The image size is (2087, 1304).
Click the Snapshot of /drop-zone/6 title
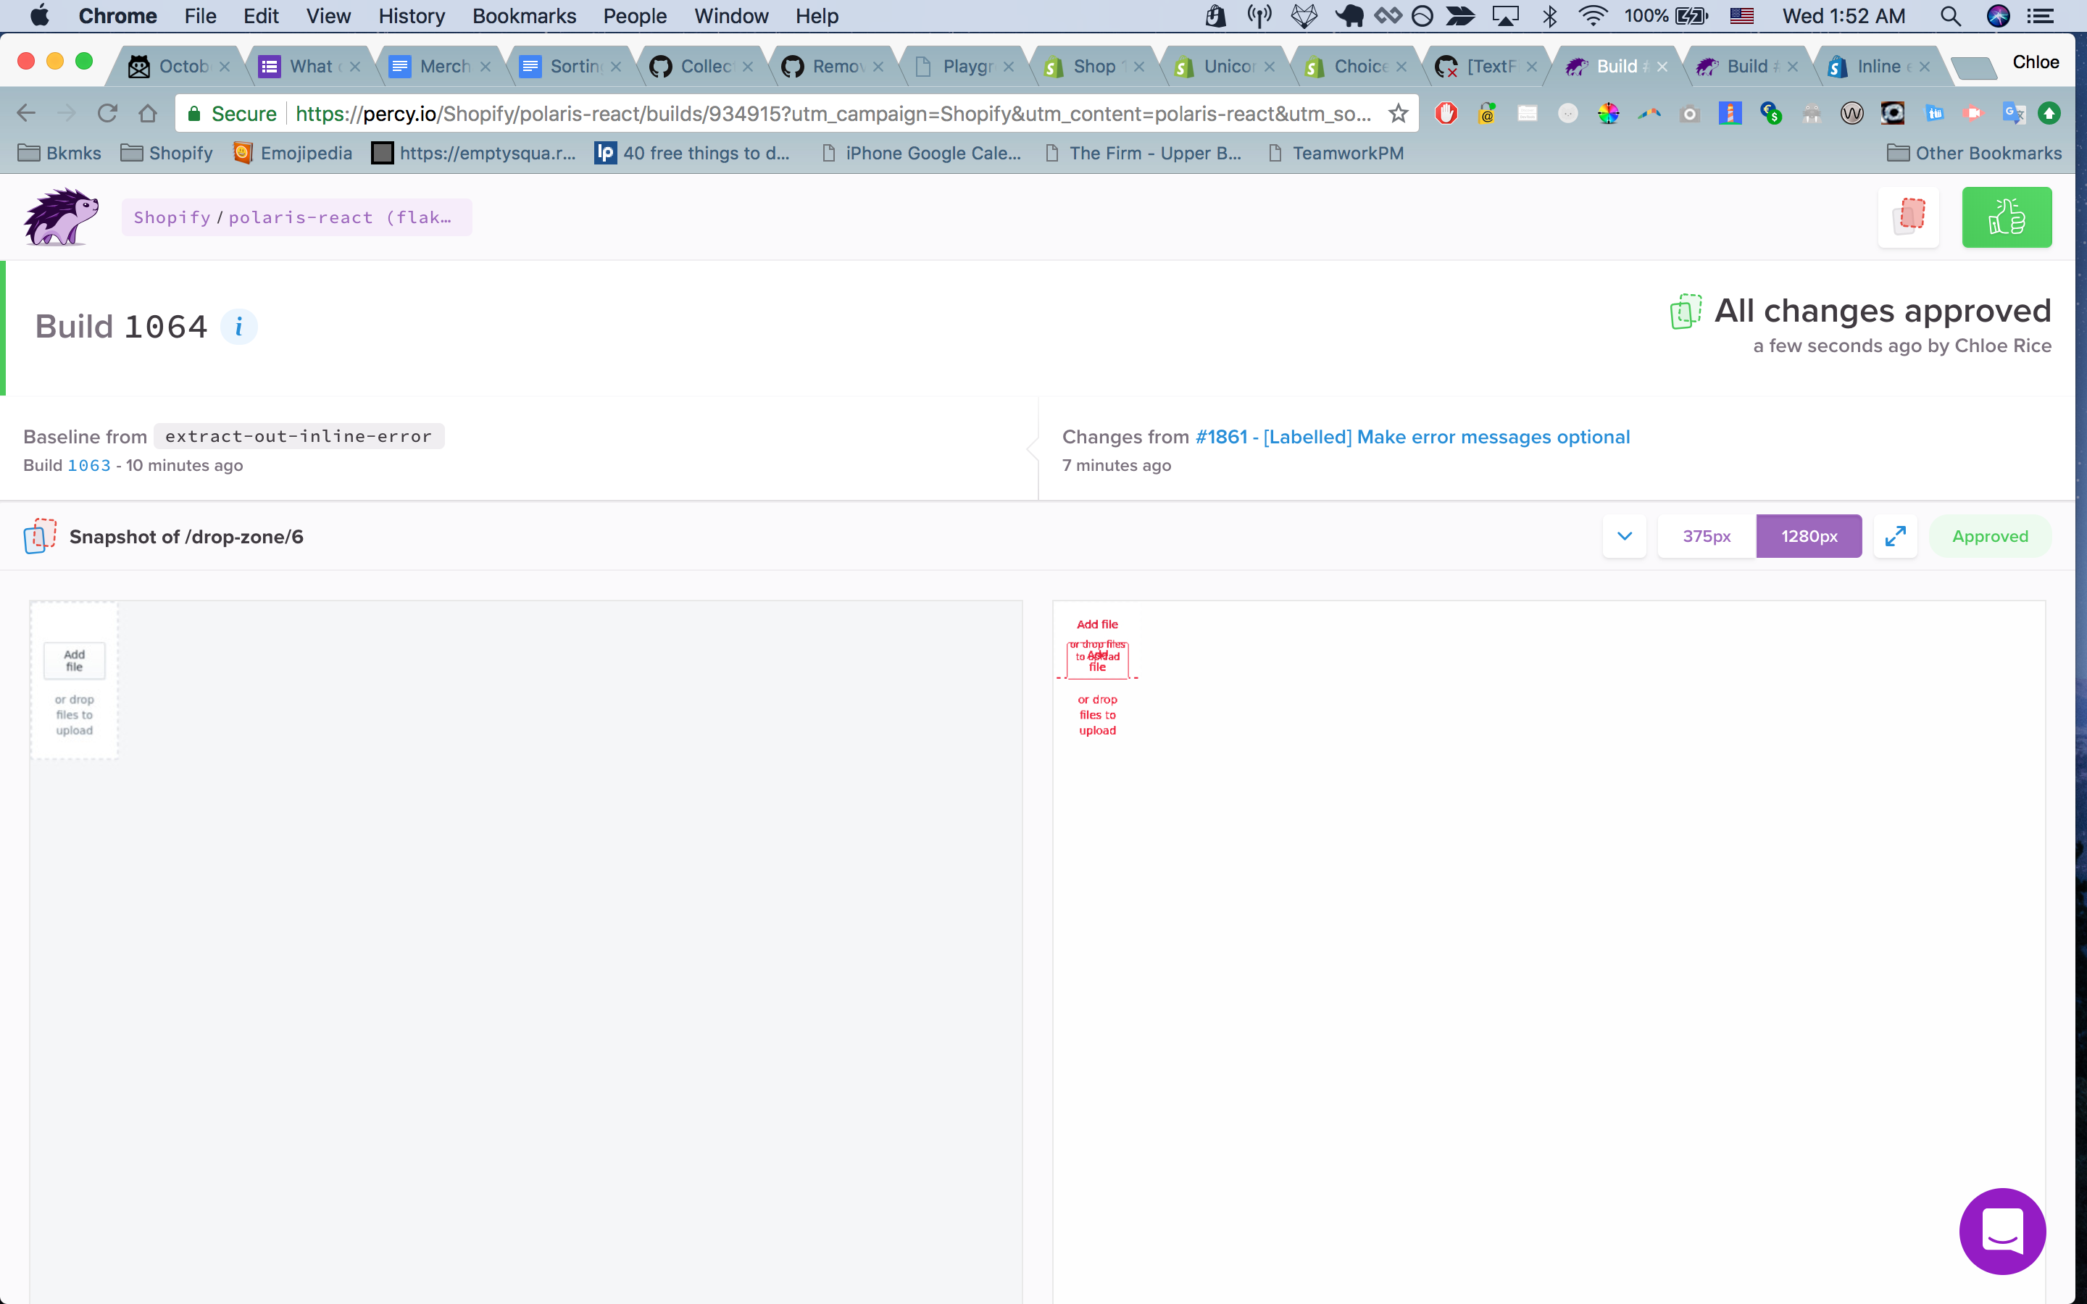tap(186, 536)
